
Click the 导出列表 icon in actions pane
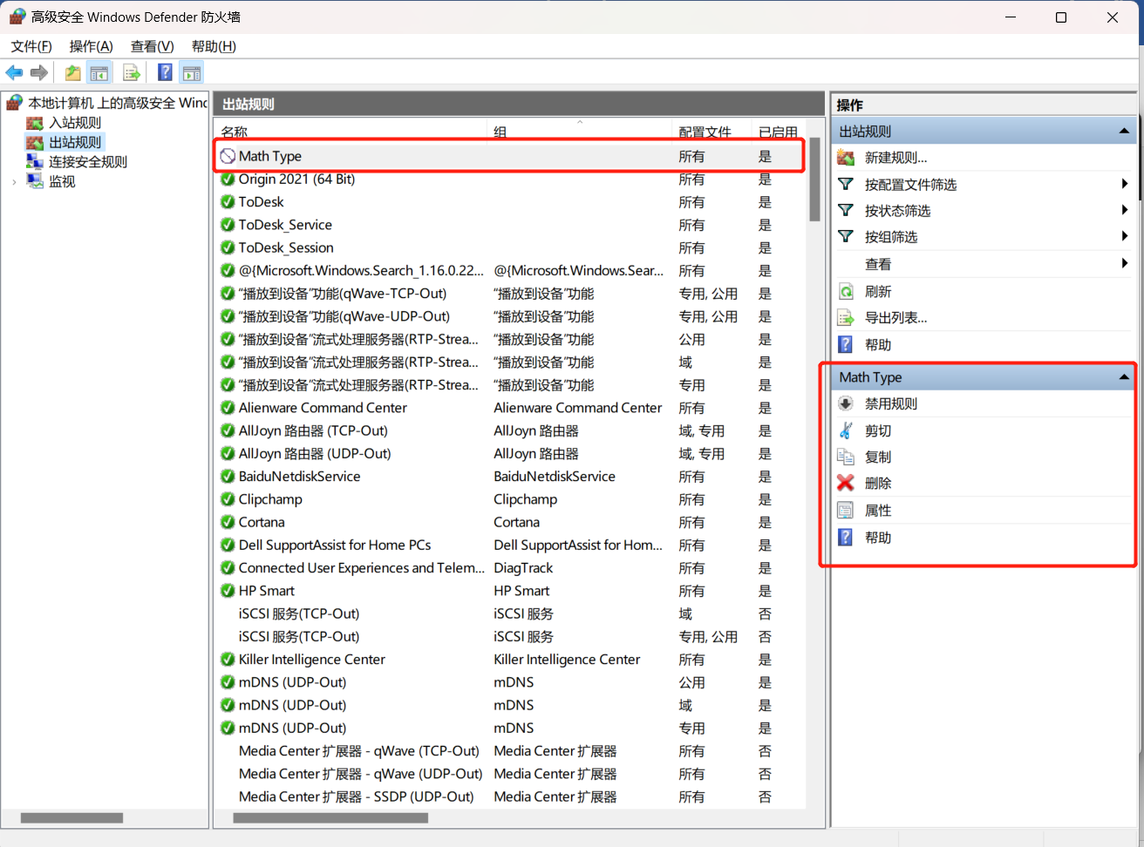tap(846, 317)
